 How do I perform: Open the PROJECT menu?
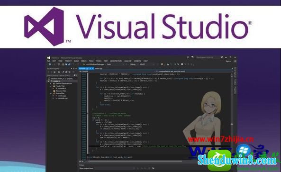click(x=68, y=61)
